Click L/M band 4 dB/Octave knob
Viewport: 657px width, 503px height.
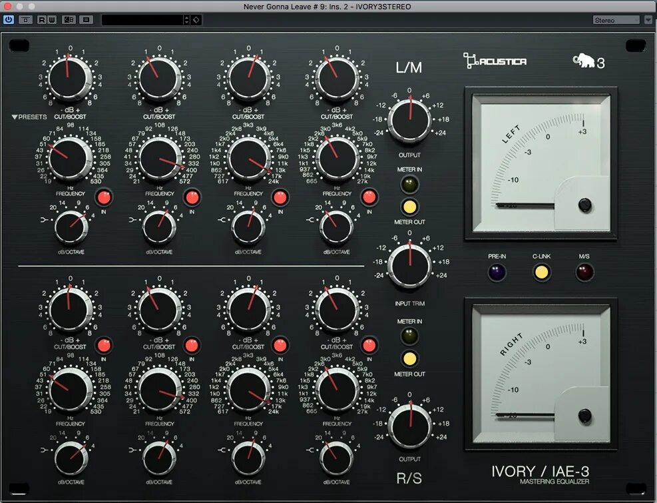[x=336, y=227]
